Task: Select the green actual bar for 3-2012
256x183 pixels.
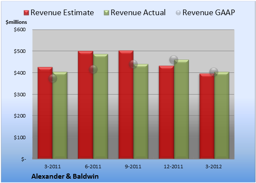Action: (222, 115)
